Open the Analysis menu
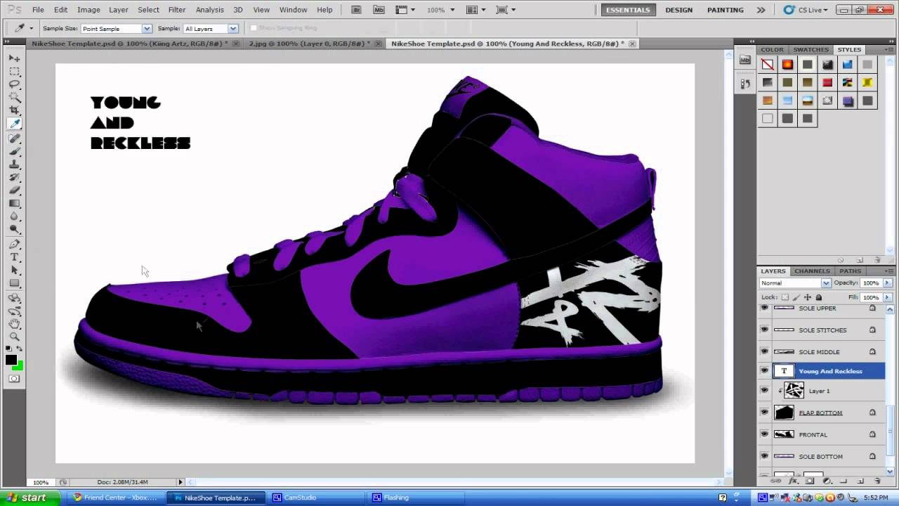Image resolution: width=899 pixels, height=506 pixels. click(x=209, y=10)
